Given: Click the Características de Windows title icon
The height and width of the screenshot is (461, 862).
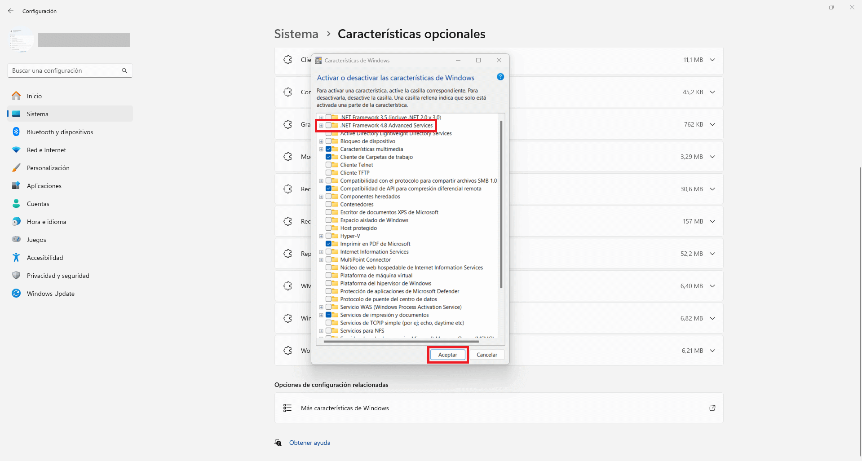Looking at the screenshot, I should (318, 60).
